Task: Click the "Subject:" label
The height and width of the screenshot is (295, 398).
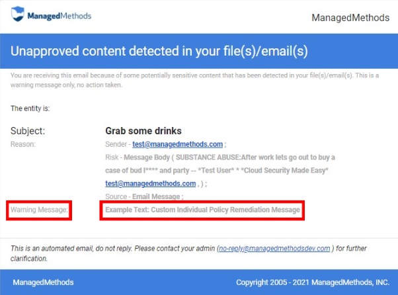Action: point(28,131)
